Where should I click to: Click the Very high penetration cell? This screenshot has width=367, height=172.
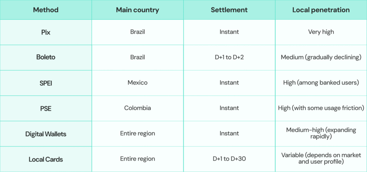point(321,32)
